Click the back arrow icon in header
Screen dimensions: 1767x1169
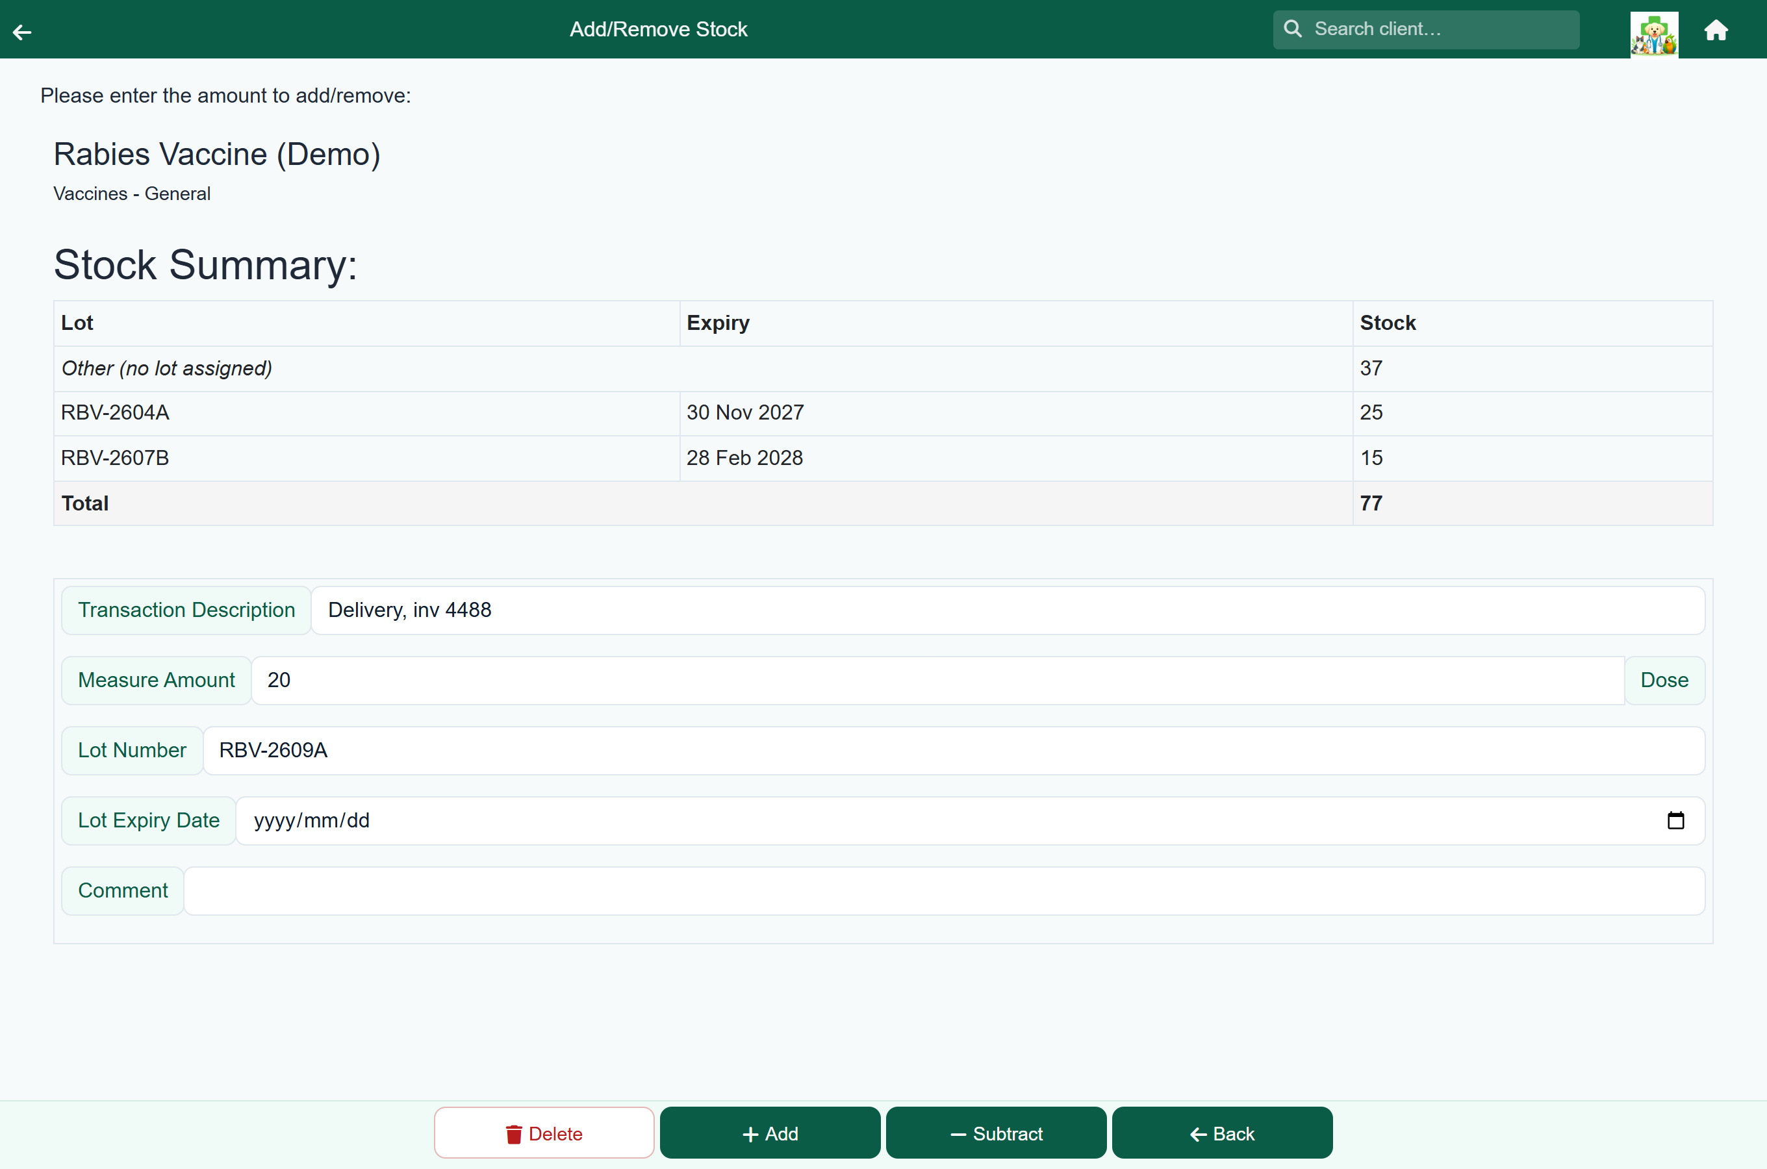click(x=22, y=32)
